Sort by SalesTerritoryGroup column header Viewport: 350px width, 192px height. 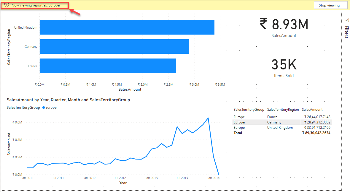pos(249,110)
